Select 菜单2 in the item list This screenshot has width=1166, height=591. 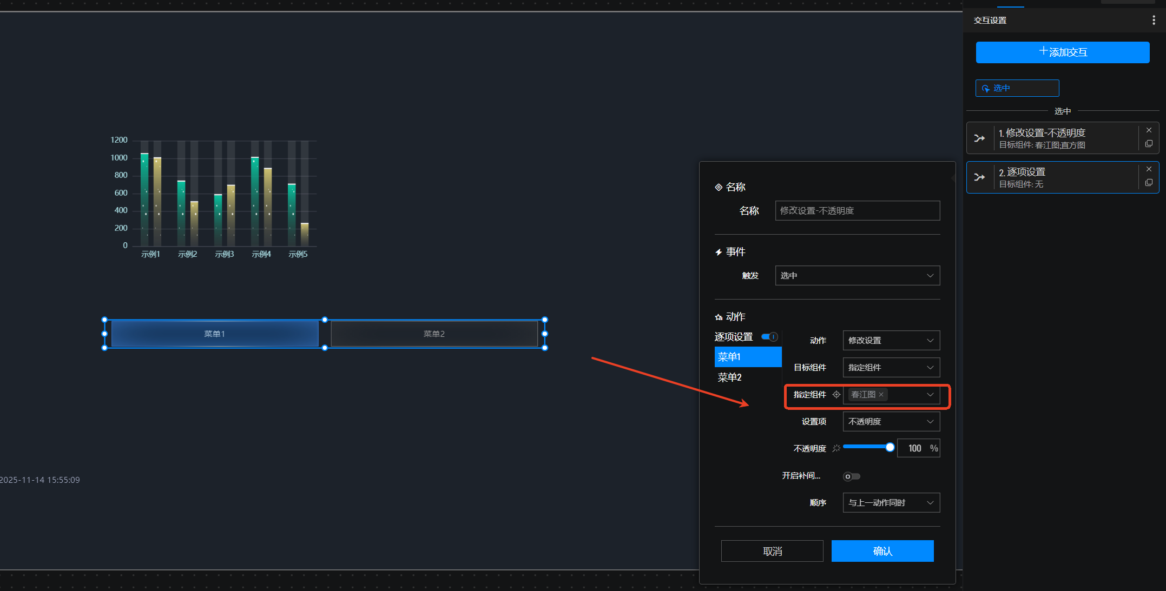coord(730,377)
